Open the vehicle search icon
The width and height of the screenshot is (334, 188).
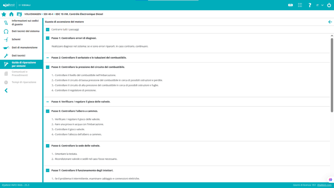click(x=19, y=14)
